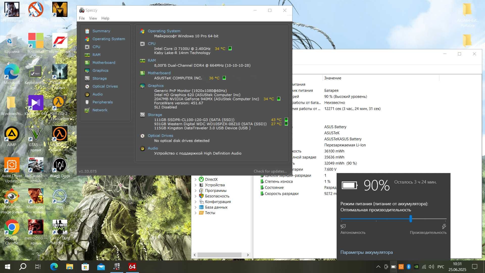The image size is (485, 273).
Task: Click the ASUS Battery value
Action: tap(335, 127)
